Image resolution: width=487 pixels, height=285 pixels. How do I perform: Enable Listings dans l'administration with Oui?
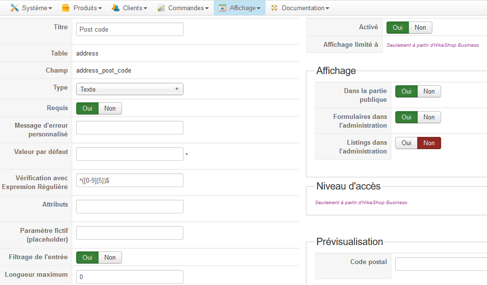(406, 143)
